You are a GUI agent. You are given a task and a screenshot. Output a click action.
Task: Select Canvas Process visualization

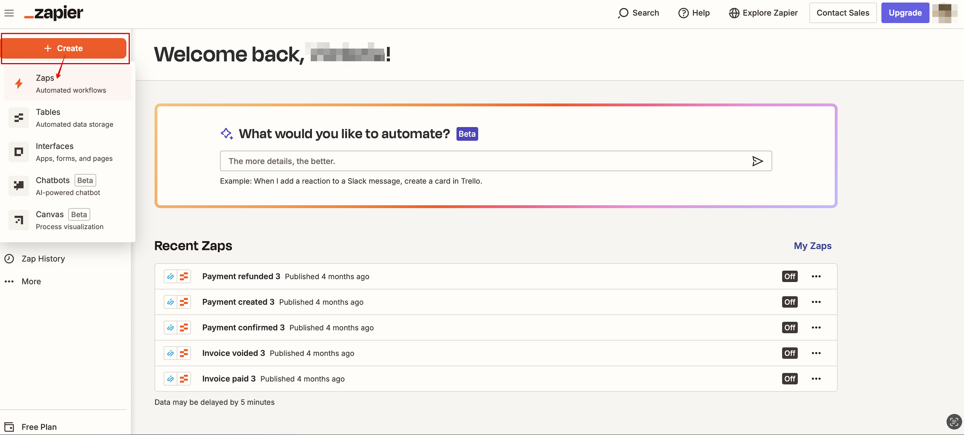68,220
